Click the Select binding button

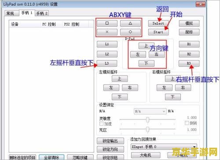[x=158, y=23]
